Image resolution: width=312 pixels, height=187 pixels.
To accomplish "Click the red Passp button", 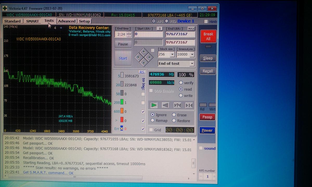I will [x=207, y=117].
